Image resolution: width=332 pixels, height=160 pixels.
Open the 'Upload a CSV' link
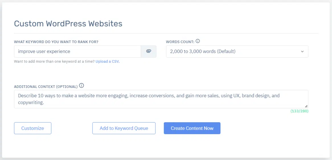tap(108, 62)
